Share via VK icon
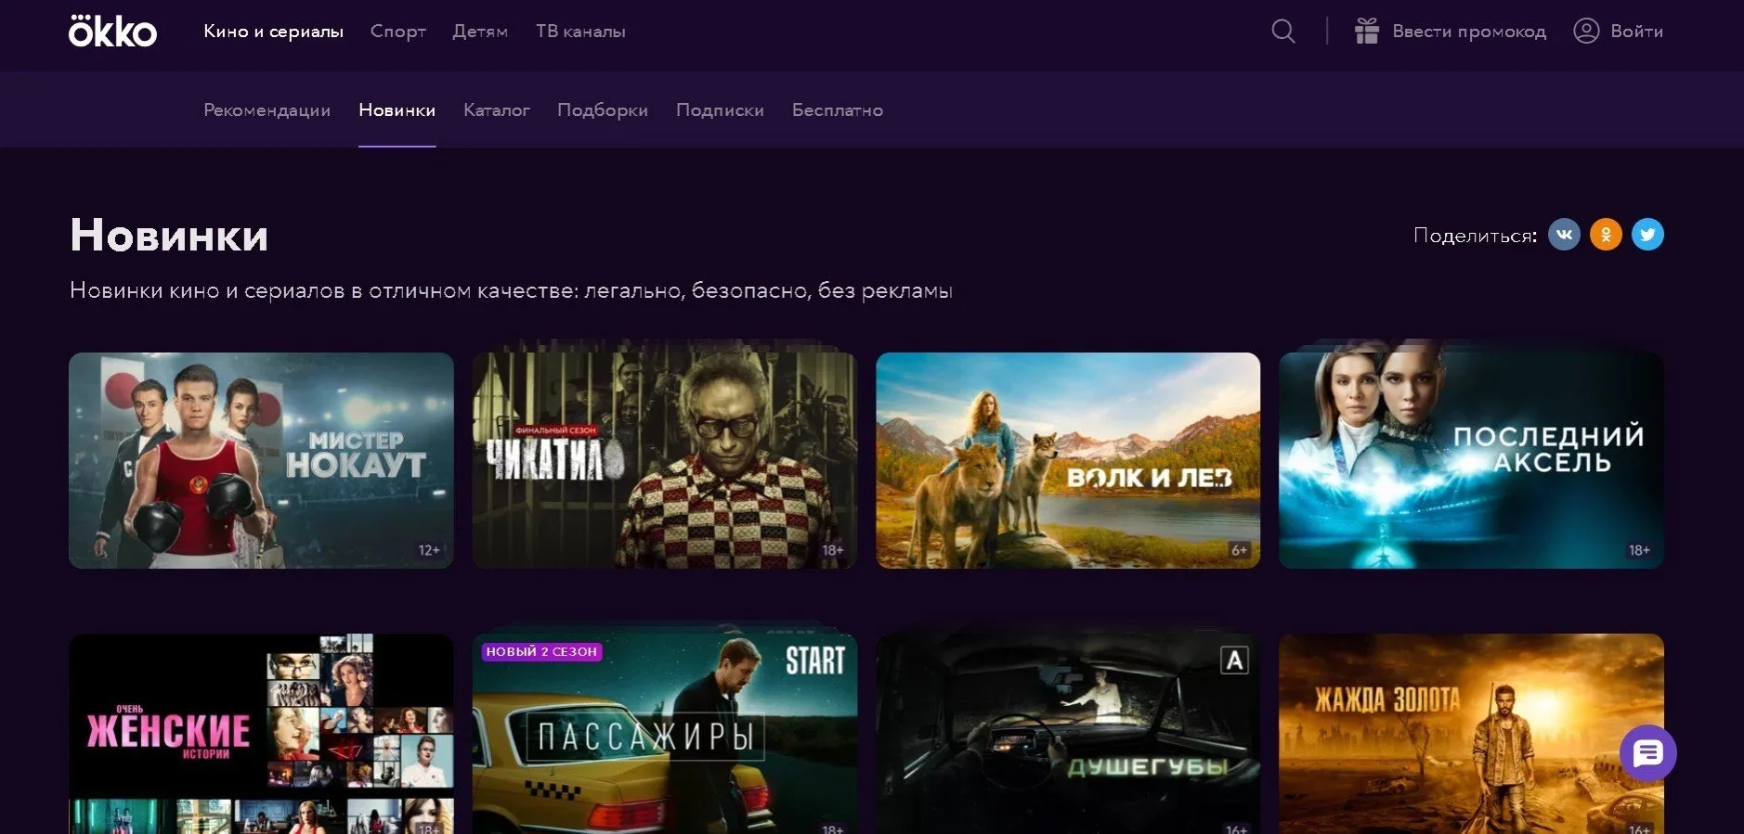 click(x=1564, y=235)
